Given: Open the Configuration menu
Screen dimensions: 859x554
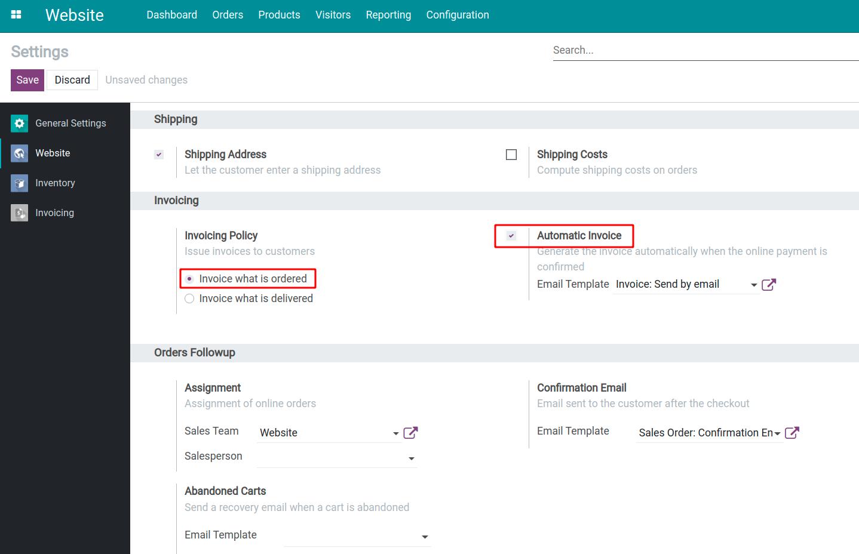Looking at the screenshot, I should point(458,15).
